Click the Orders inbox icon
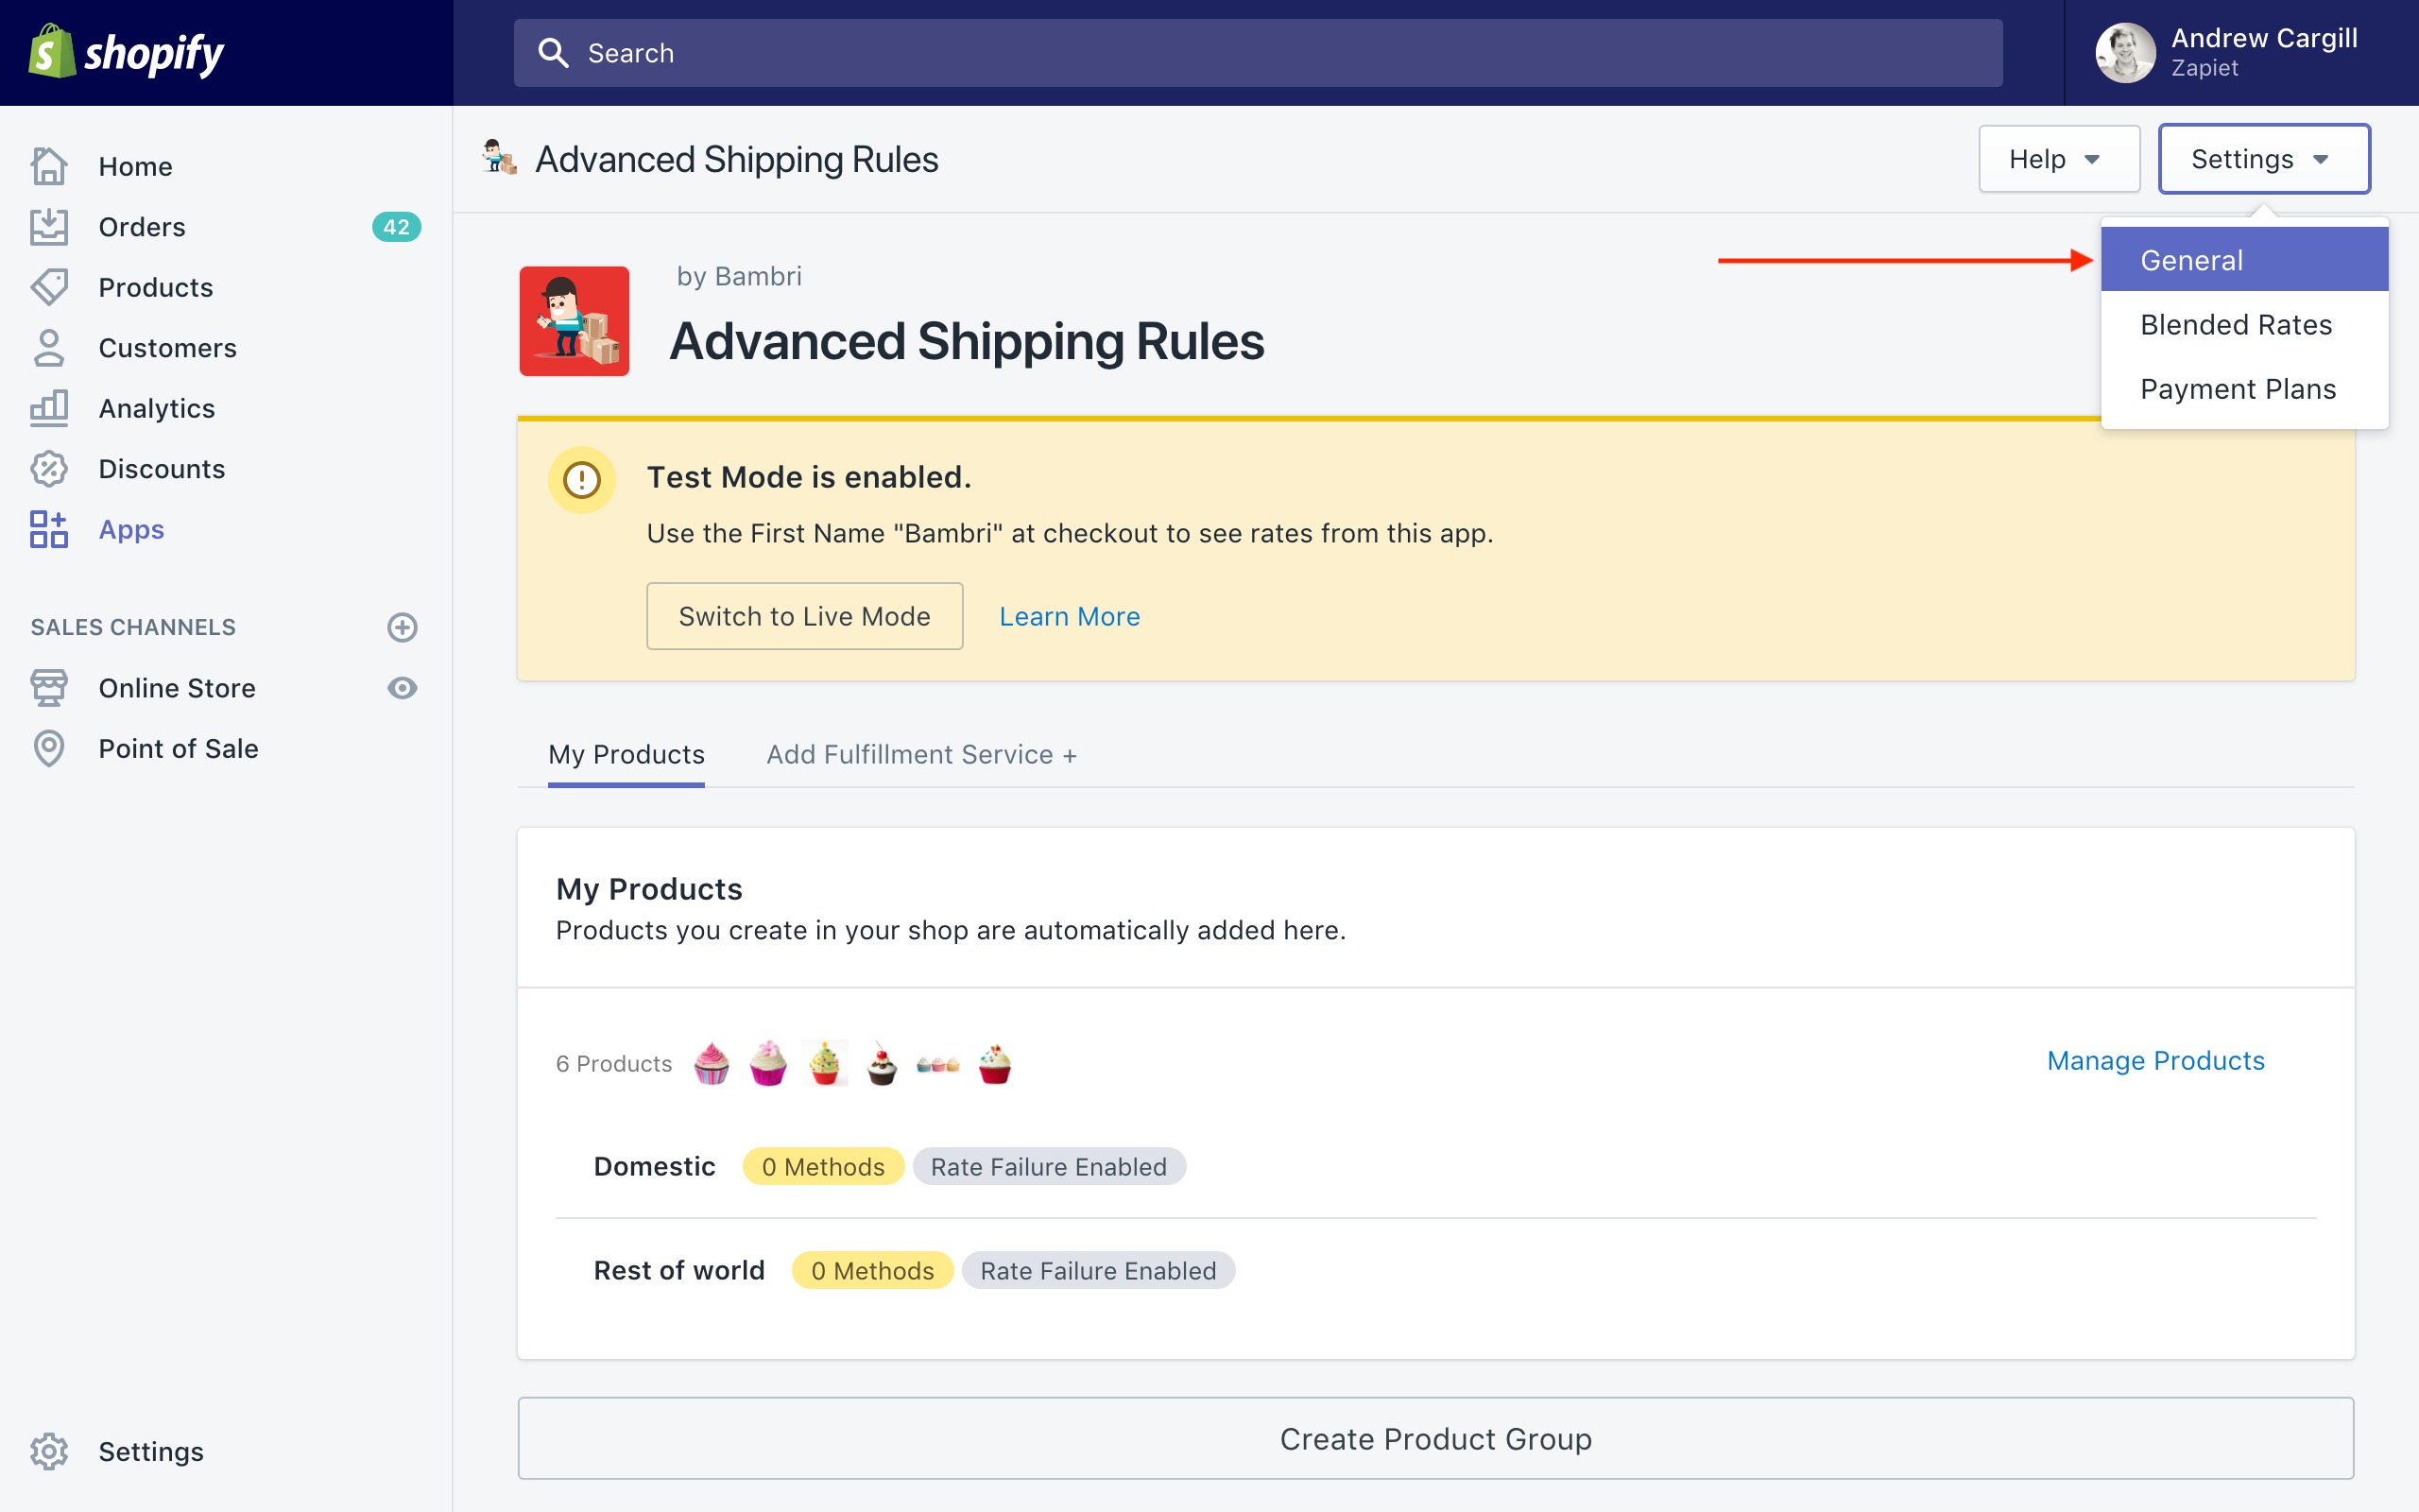Screen dimensions: 2419x1512 point(49,227)
